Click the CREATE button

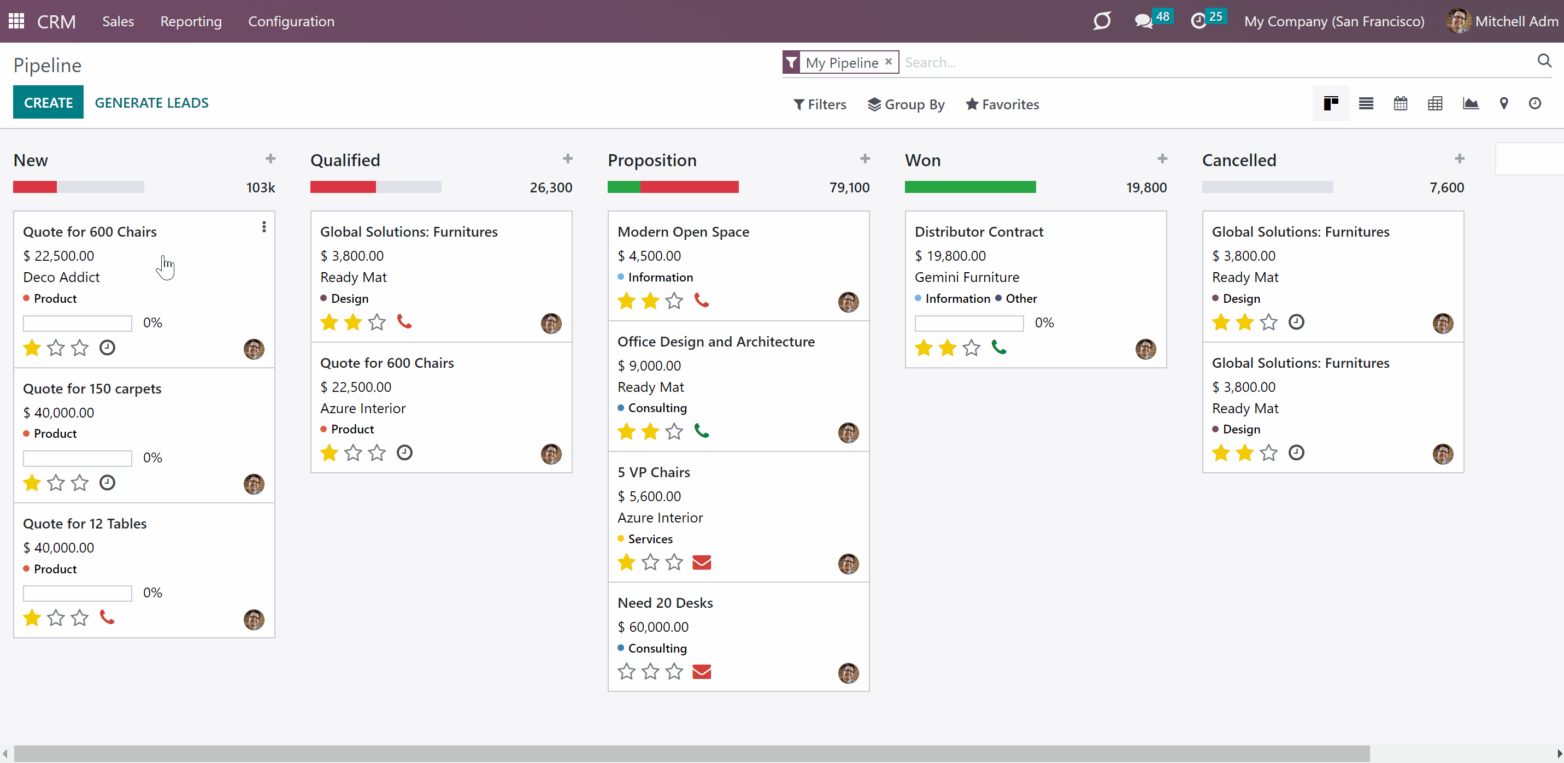(48, 103)
